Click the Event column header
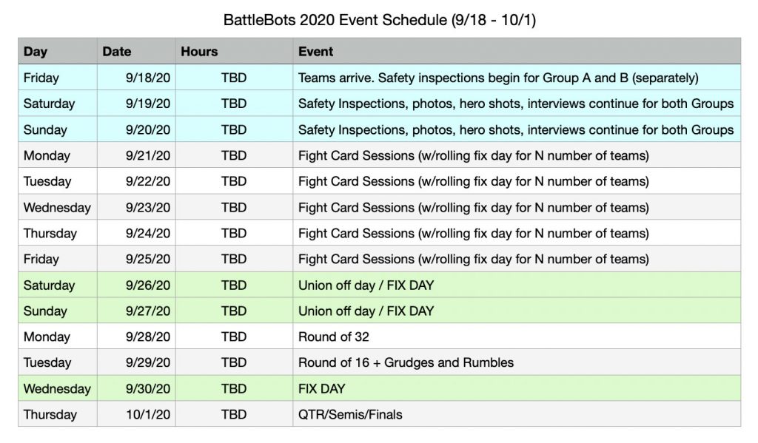758x443 pixels. click(x=315, y=52)
